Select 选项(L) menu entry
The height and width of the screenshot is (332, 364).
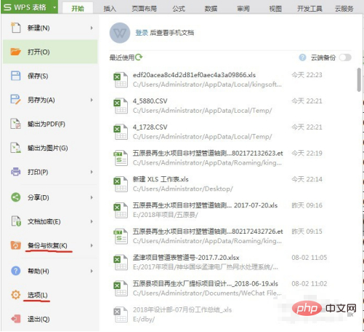point(50,295)
